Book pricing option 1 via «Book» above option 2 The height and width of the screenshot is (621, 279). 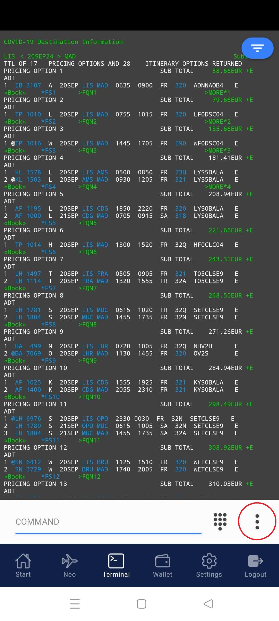pyautogui.click(x=15, y=93)
